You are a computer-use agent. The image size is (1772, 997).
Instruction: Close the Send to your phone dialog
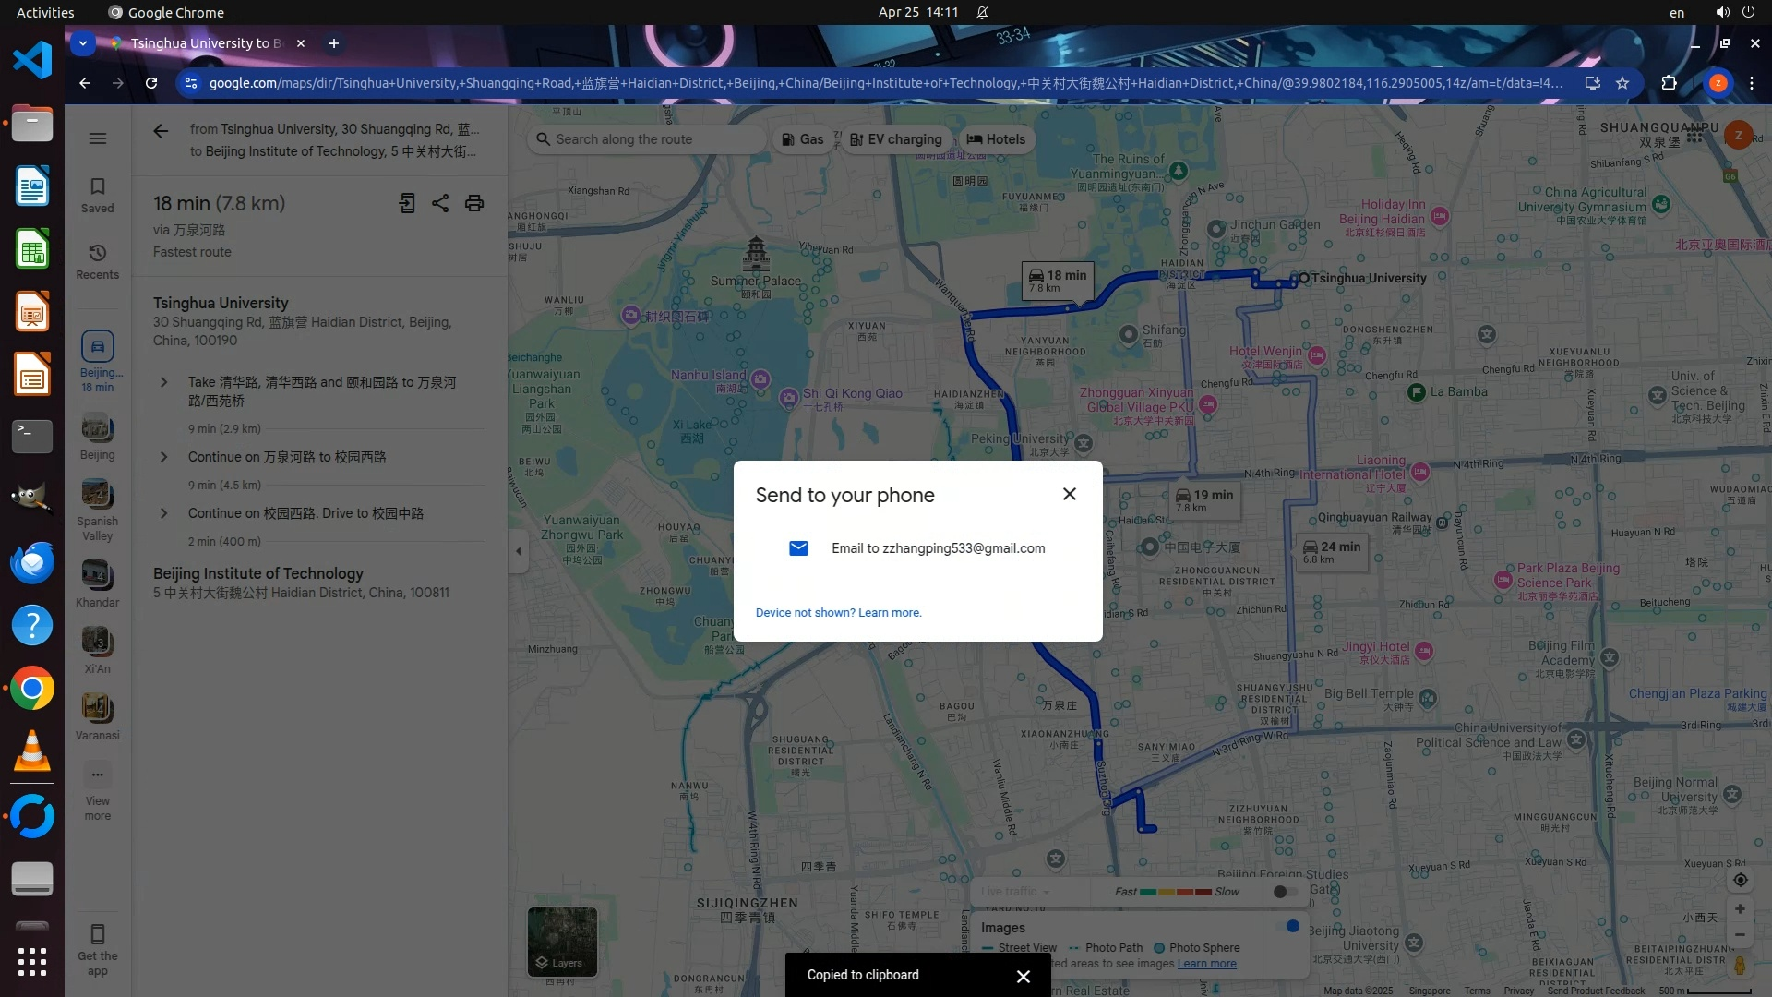click(1069, 494)
